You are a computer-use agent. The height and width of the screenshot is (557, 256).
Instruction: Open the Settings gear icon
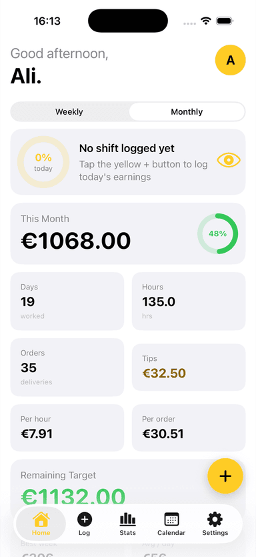tap(215, 520)
